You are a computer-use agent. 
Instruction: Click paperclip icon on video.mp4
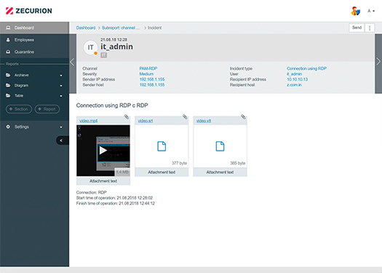127,116
